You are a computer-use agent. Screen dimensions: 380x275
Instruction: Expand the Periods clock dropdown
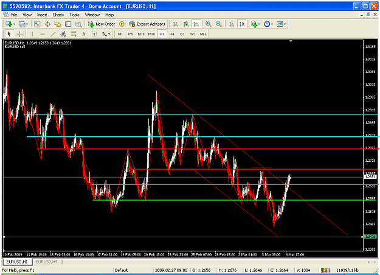click(x=272, y=24)
